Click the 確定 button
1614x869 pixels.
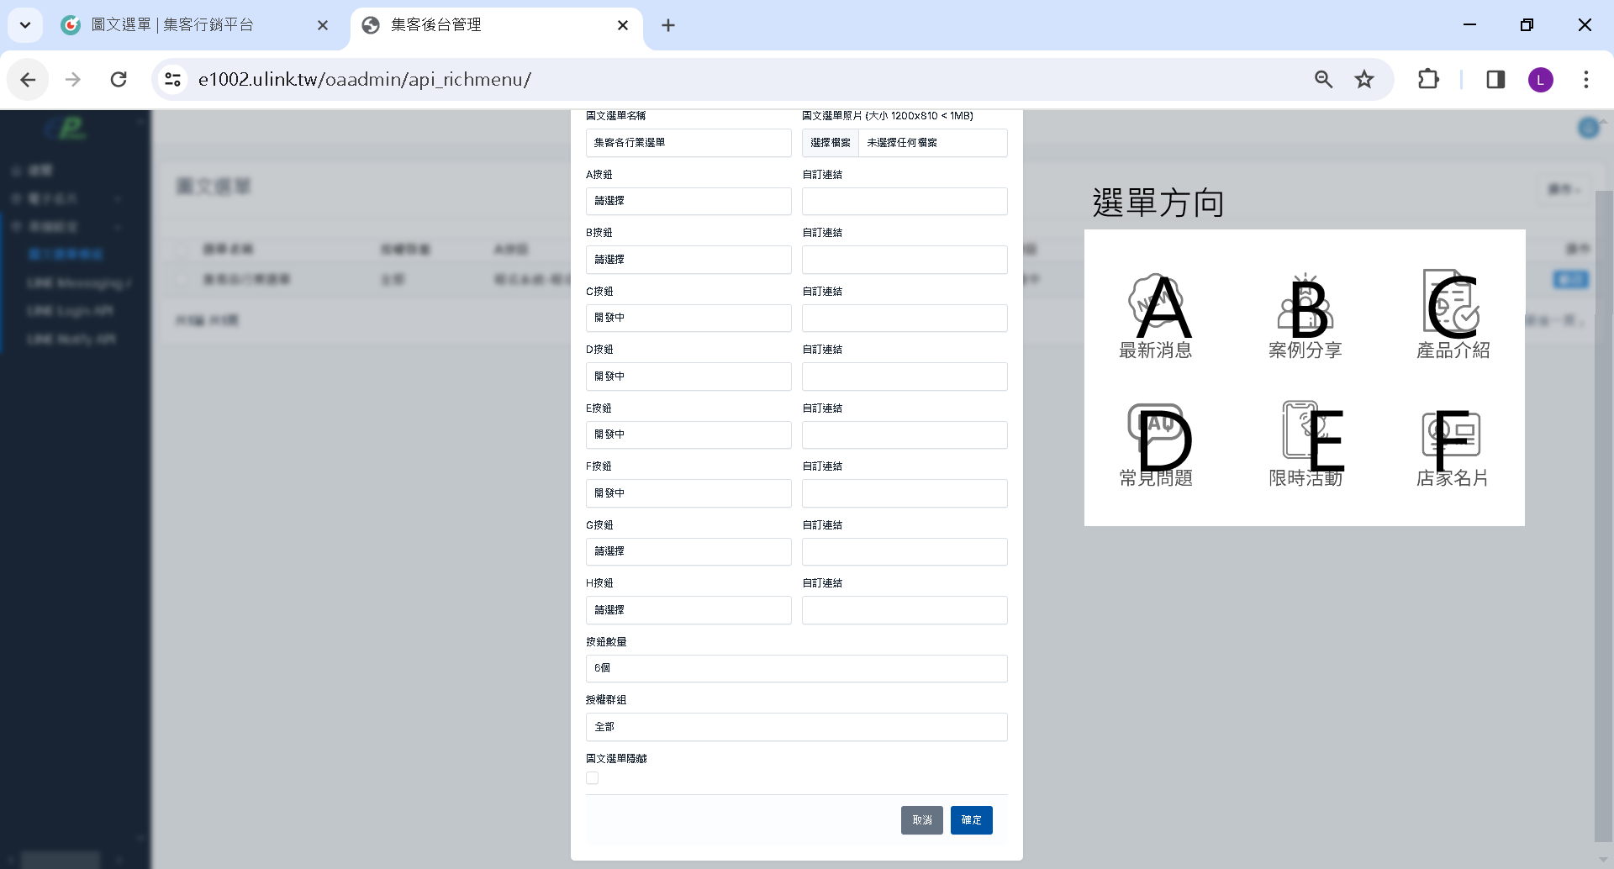coord(972,820)
